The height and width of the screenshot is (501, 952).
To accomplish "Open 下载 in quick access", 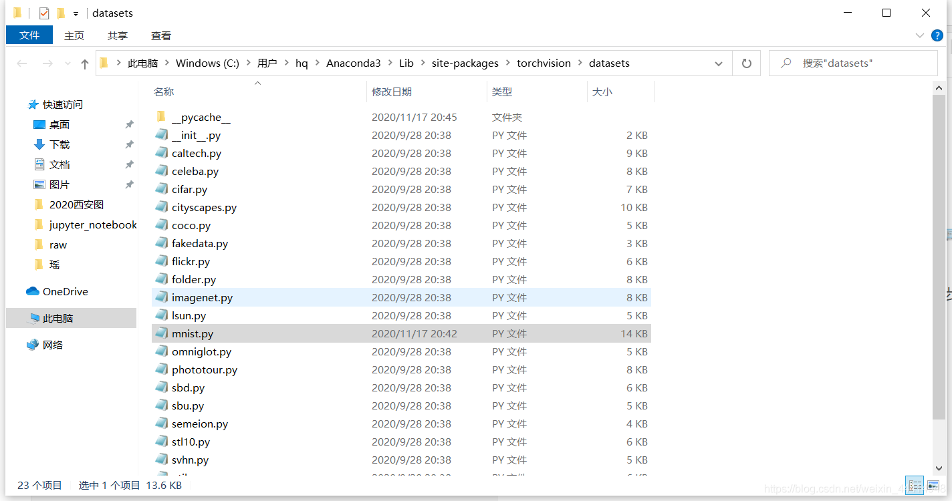I will [x=59, y=144].
